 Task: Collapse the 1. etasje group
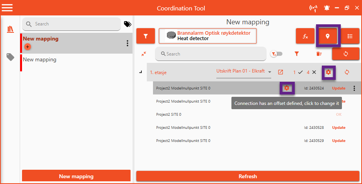[140, 72]
